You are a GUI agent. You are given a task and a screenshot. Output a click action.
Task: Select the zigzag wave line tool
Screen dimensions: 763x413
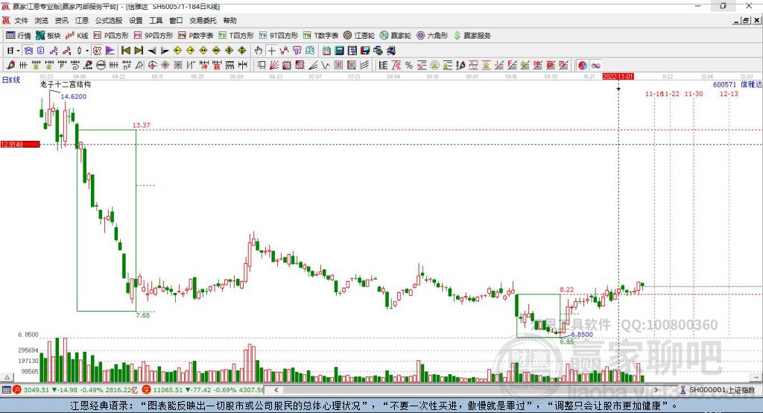pyautogui.click(x=326, y=66)
